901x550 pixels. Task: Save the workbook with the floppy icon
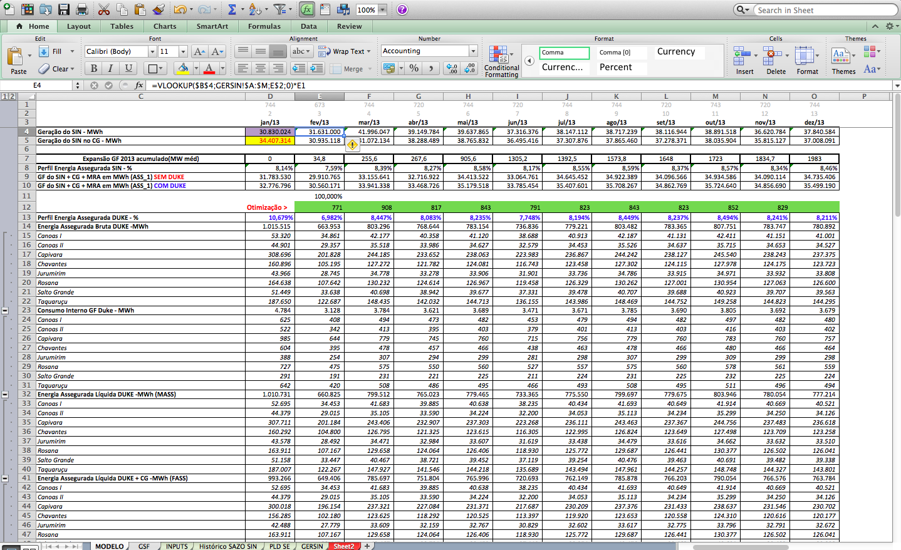click(64, 9)
